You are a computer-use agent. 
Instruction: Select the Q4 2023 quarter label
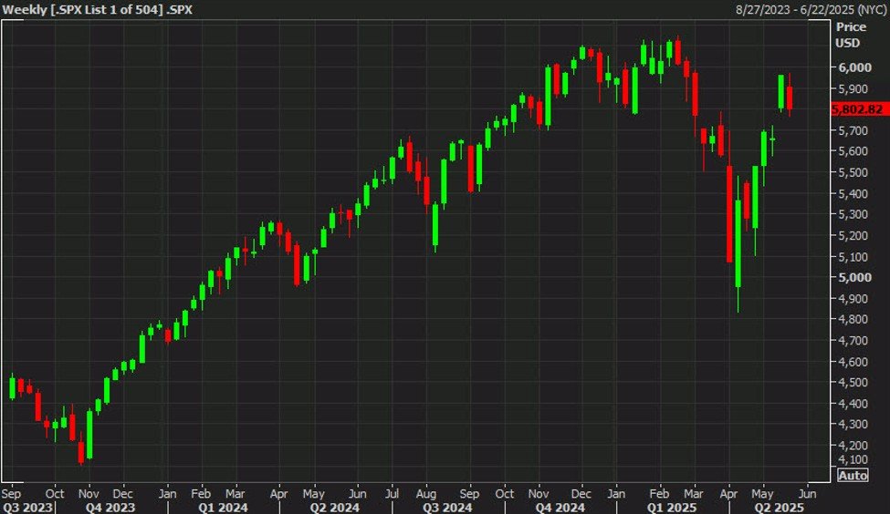(111, 506)
